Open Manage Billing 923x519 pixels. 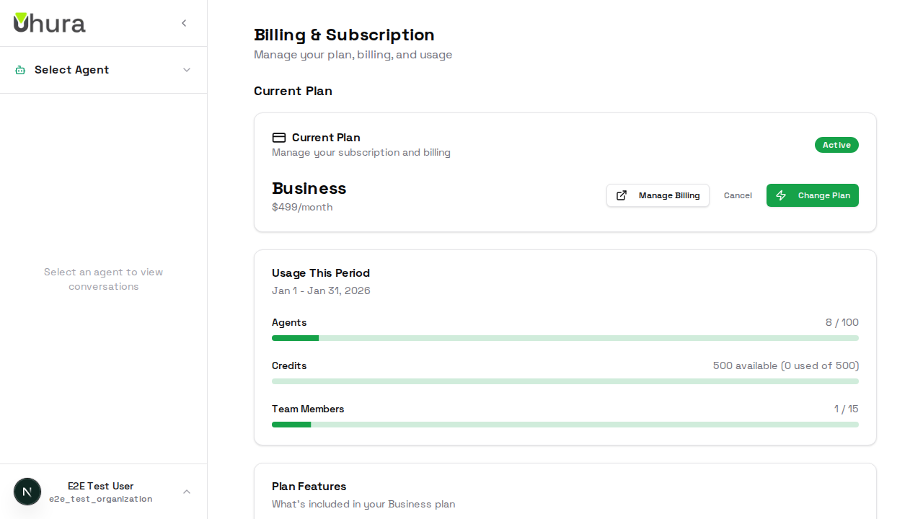(658, 195)
